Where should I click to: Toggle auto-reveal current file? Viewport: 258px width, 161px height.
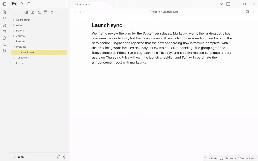(46, 12)
